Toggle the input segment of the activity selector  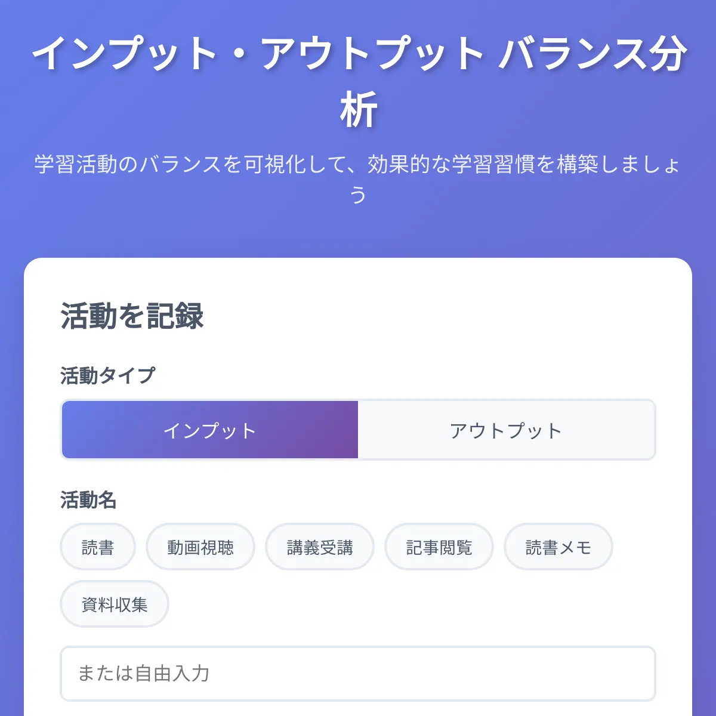tap(209, 430)
